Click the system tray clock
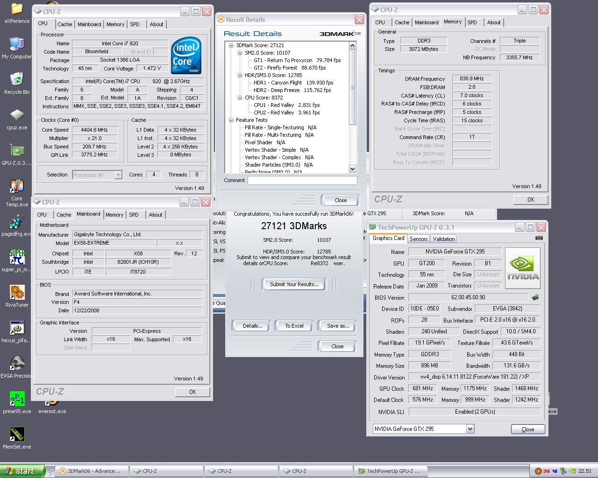598x478 pixels. click(x=585, y=471)
